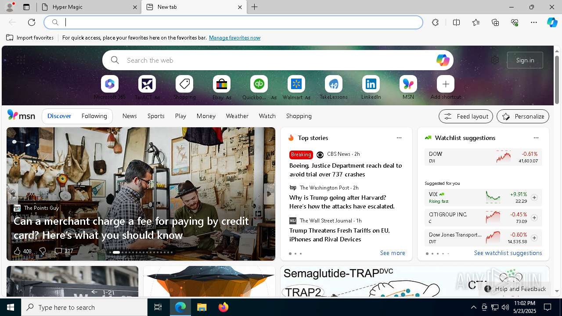Open the Sports category

click(156, 116)
